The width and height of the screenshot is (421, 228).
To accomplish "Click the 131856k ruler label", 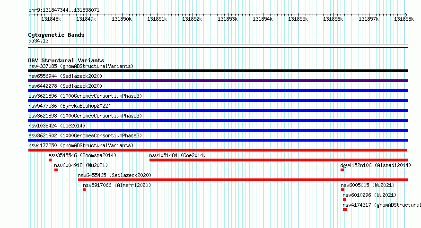I will click(x=333, y=19).
